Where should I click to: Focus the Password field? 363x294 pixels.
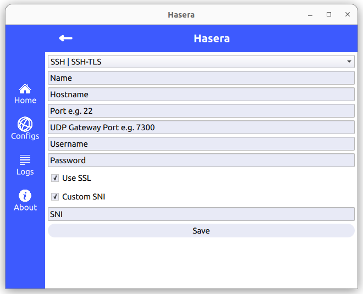[x=201, y=160]
